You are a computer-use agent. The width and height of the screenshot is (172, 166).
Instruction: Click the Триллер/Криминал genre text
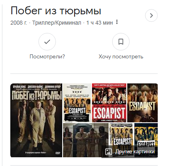point(57,23)
